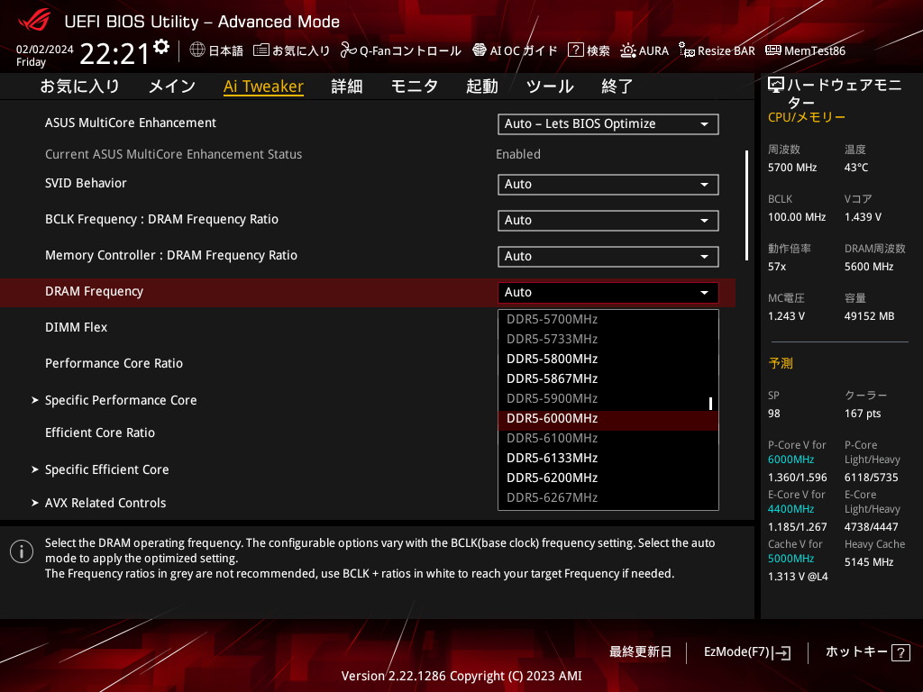Select DDR5-6267MHz option
Image resolution: width=923 pixels, height=692 pixels.
click(608, 497)
